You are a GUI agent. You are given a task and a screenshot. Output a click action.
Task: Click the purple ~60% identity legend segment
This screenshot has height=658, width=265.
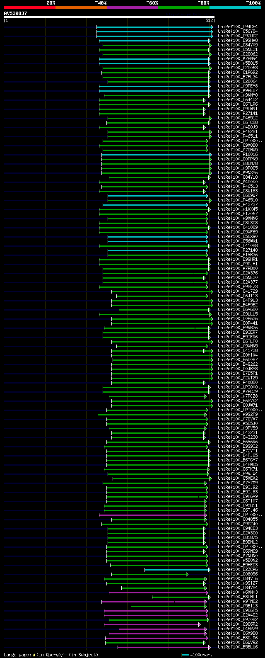coord(132,7)
